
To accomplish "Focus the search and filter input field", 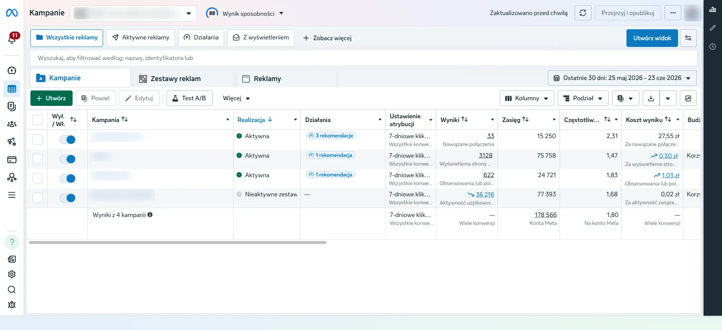I will pos(364,58).
